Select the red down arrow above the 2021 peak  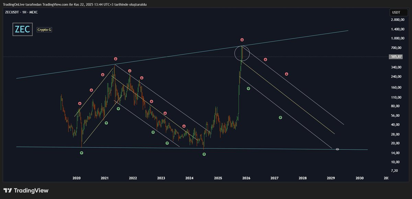(116, 59)
